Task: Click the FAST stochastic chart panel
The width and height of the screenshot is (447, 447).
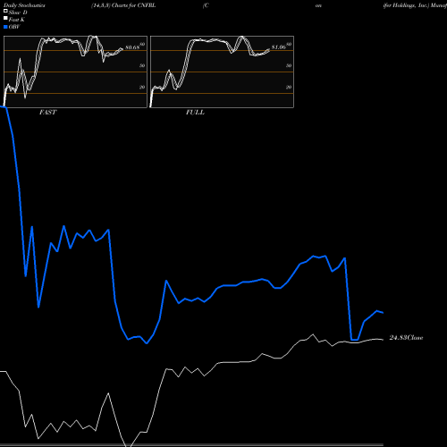Action: [75, 72]
